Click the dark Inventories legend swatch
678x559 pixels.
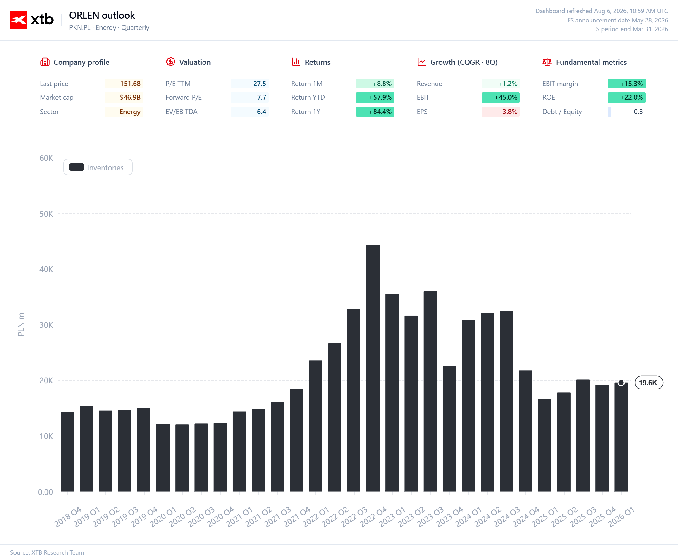click(x=77, y=167)
